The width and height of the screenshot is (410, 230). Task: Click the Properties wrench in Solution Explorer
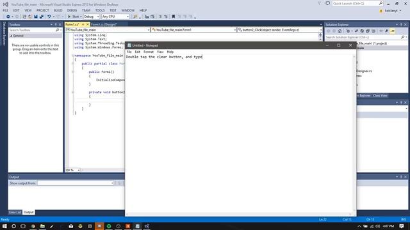[387, 31]
